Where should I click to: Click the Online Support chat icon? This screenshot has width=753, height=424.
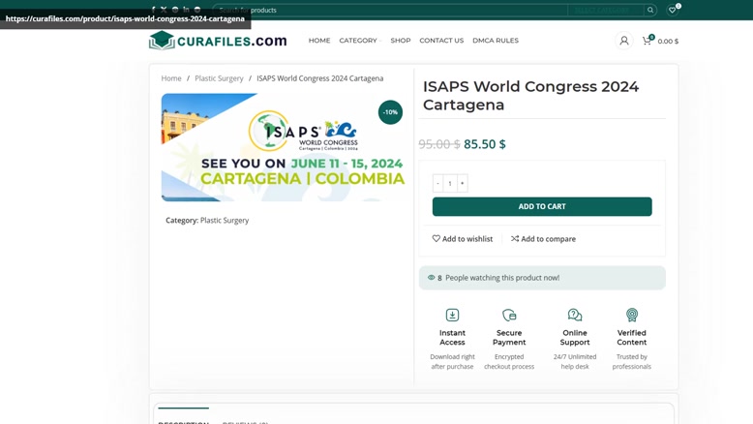[x=575, y=315]
